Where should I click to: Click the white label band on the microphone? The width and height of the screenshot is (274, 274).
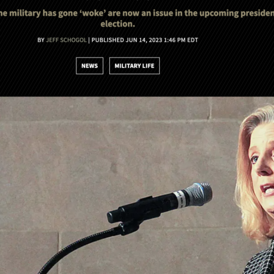[179, 200]
